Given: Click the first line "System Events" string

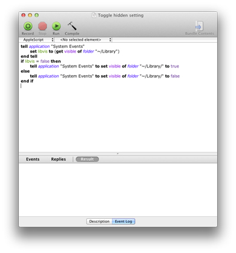Looking at the screenshot, I should point(68,47).
